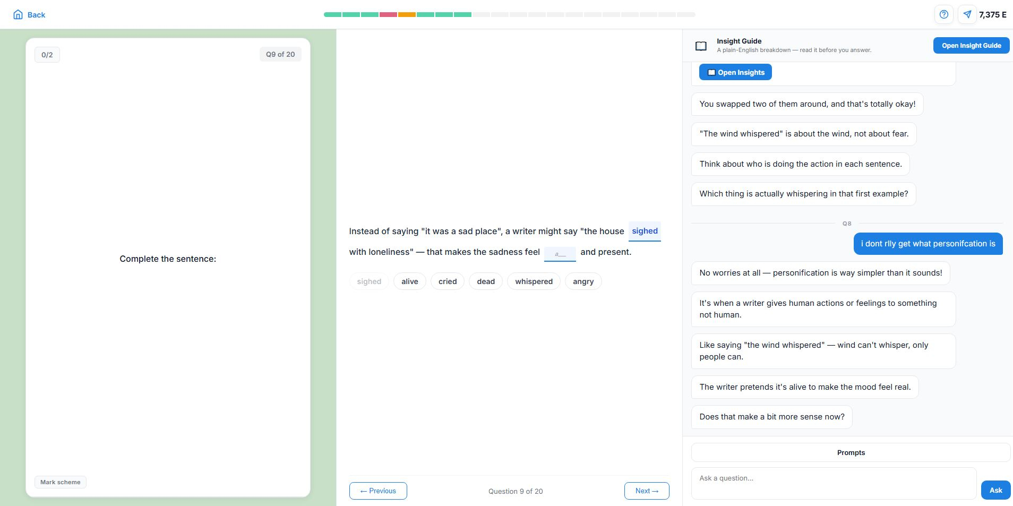Click the Q9 of 20 badge

[280, 54]
